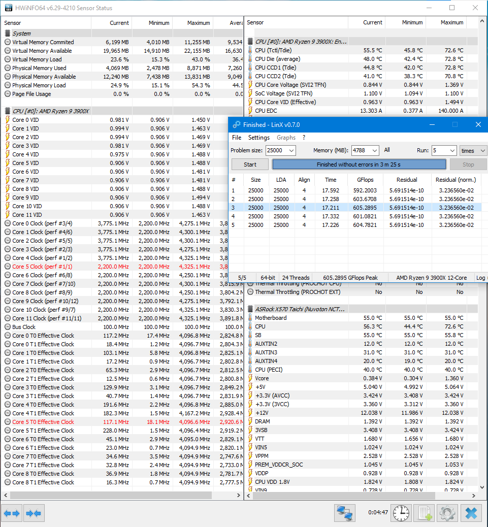Screen dimensions: 488x527
Task: Click the left sensor panel horizontal scrollbar
Action: pos(111,496)
